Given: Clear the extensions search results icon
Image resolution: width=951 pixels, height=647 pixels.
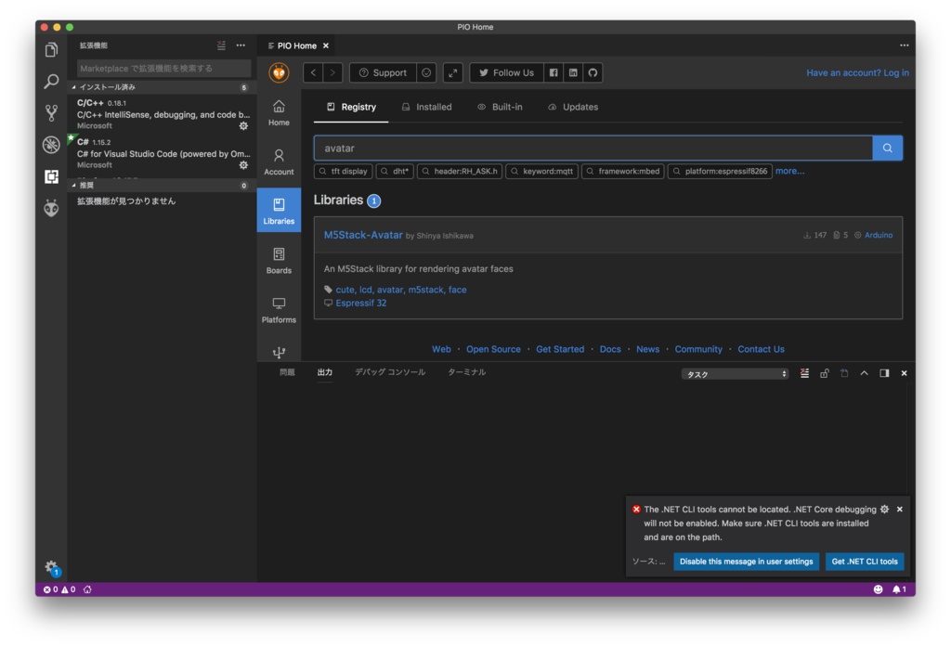Looking at the screenshot, I should click(221, 45).
